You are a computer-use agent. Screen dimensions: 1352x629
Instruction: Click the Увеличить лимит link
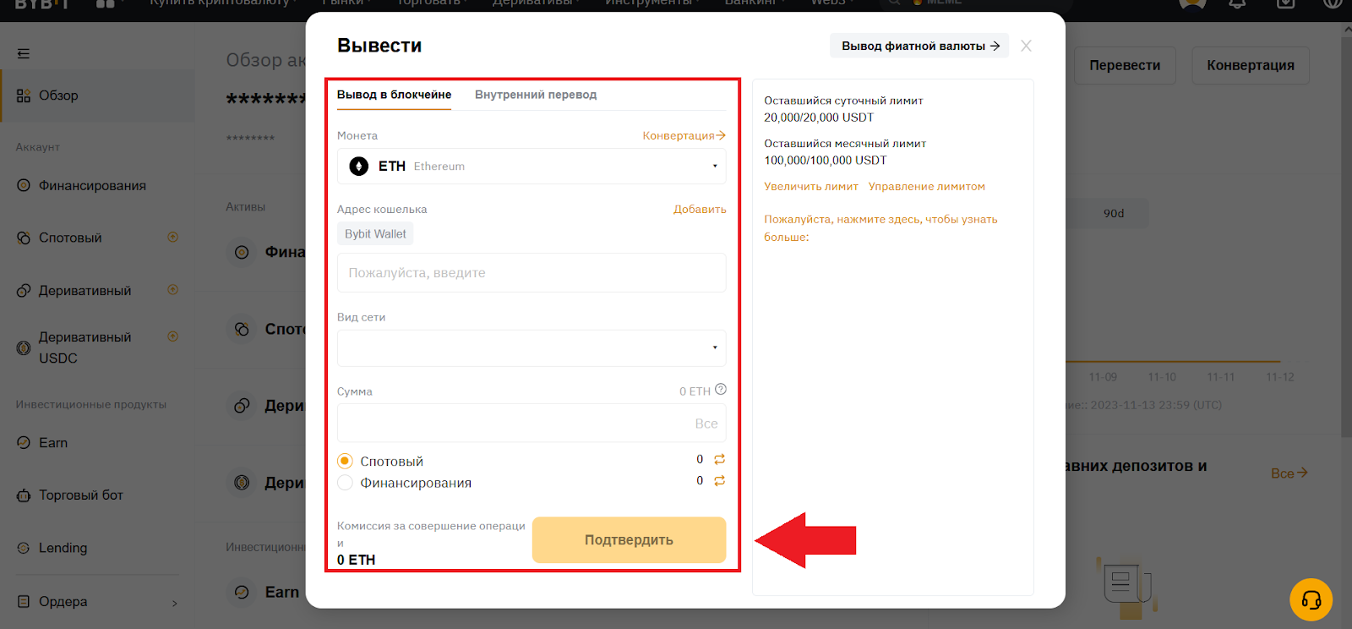pyautogui.click(x=811, y=186)
